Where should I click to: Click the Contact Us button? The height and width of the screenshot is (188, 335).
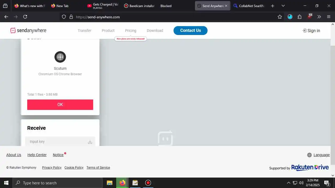tap(191, 31)
